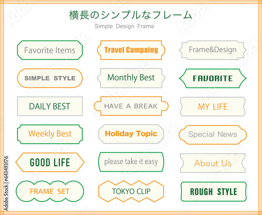Click the Holiday Topic frame

[x=131, y=134]
